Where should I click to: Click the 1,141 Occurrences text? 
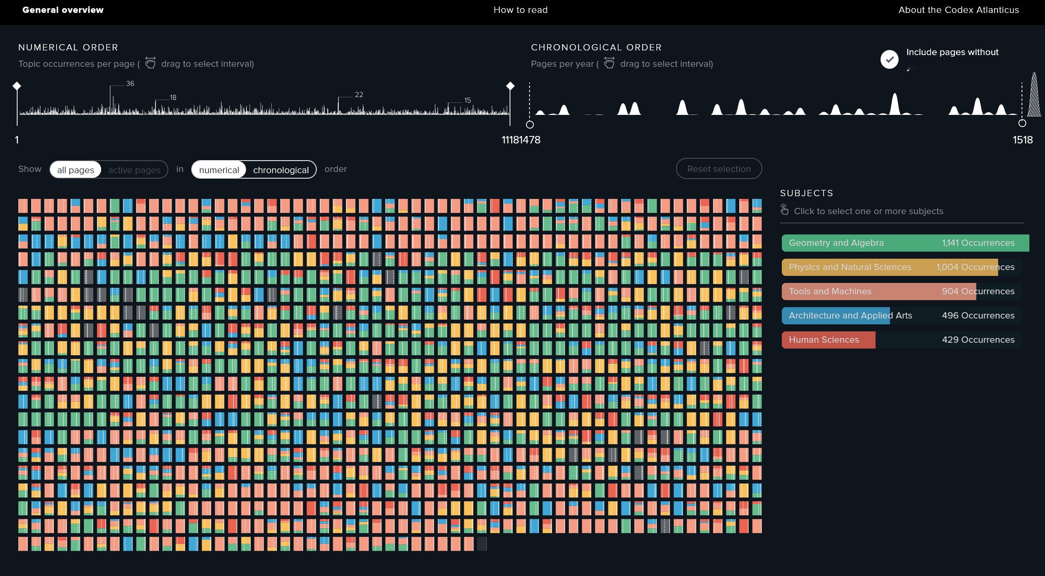978,243
